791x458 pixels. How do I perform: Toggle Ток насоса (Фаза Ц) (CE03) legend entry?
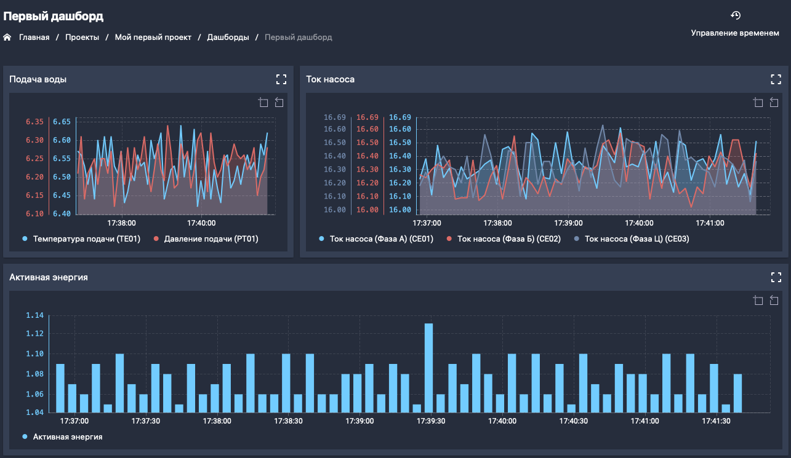tap(630, 239)
